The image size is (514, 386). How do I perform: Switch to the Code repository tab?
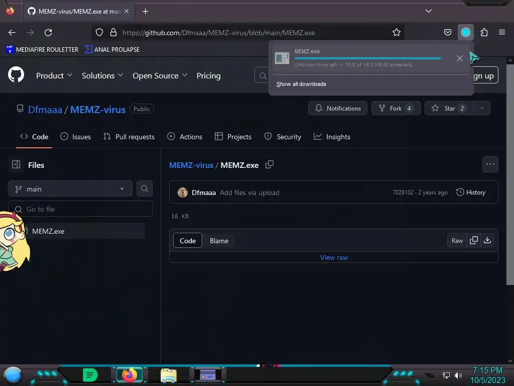pos(34,137)
